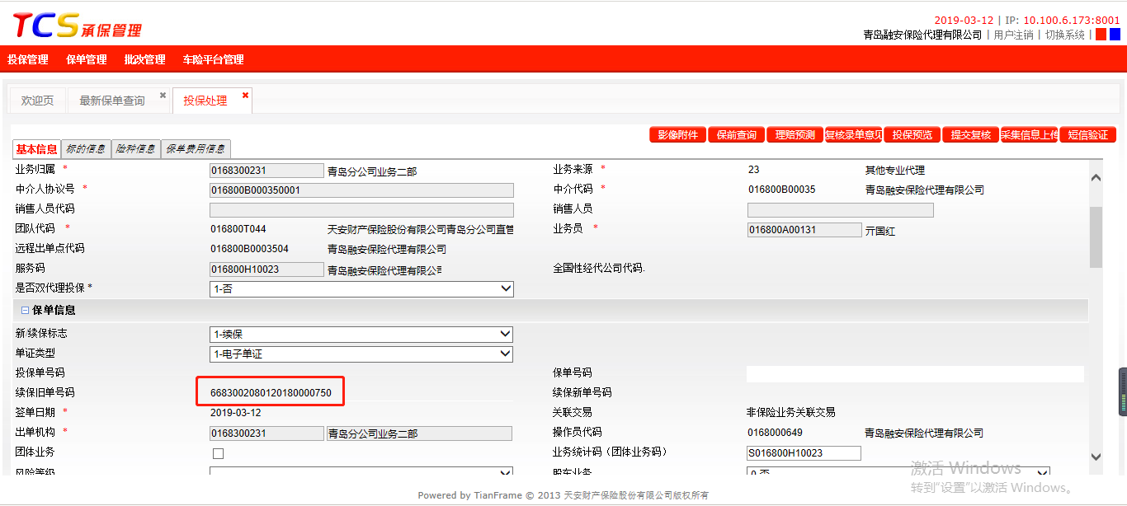
Task: Click the 其他专业代理 text
Action: 895,171
